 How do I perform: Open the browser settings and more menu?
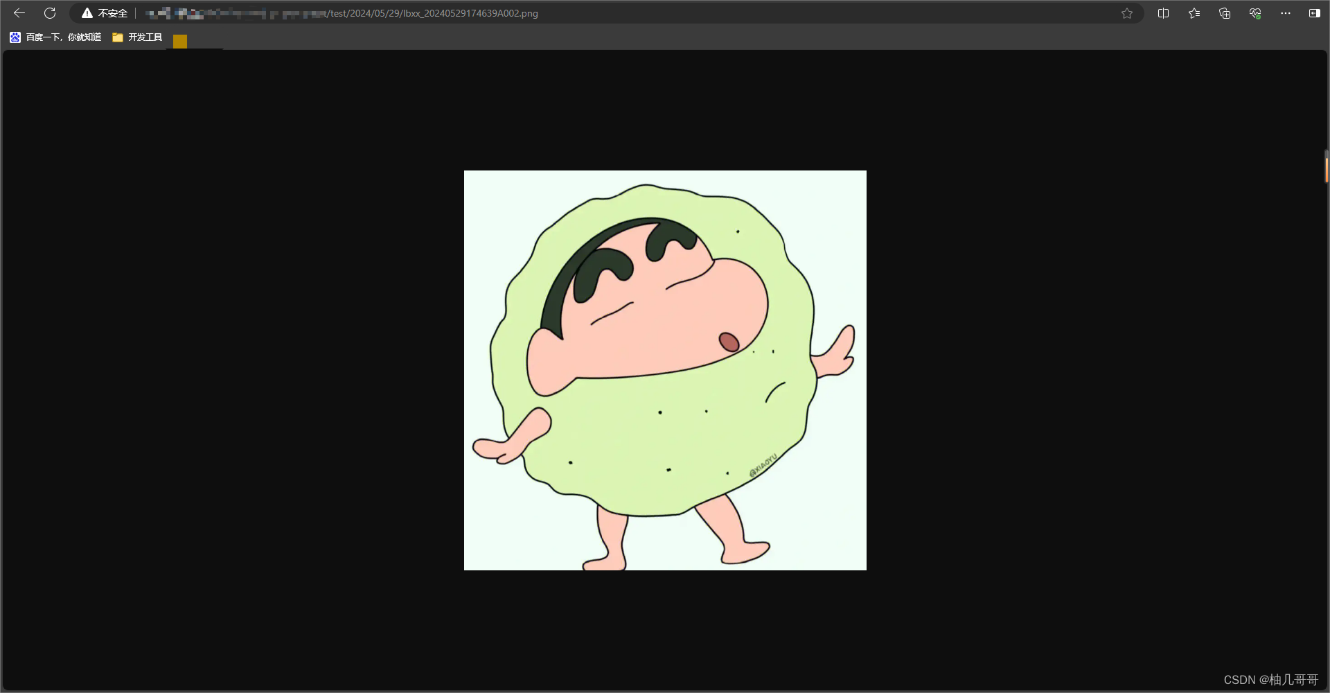[1286, 13]
